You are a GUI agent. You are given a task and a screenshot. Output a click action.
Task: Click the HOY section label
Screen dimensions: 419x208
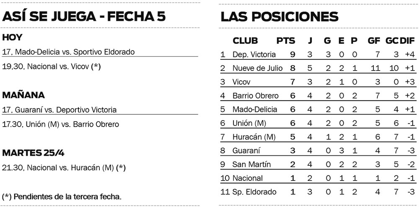click(12, 38)
